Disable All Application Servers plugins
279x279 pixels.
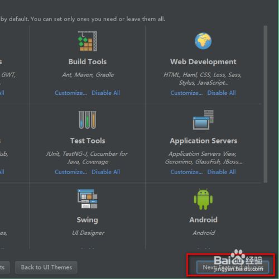(222, 172)
